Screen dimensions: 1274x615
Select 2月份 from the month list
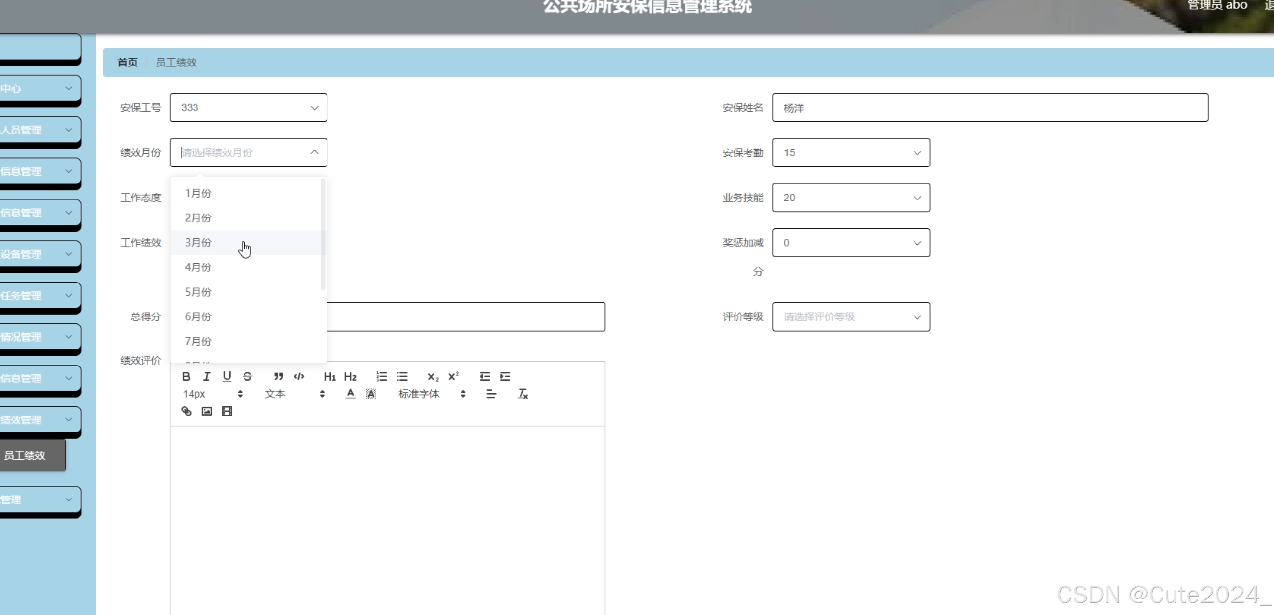(246, 217)
